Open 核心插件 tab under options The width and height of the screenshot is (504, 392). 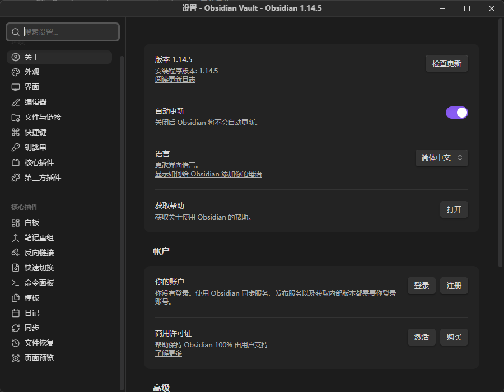coord(59,162)
